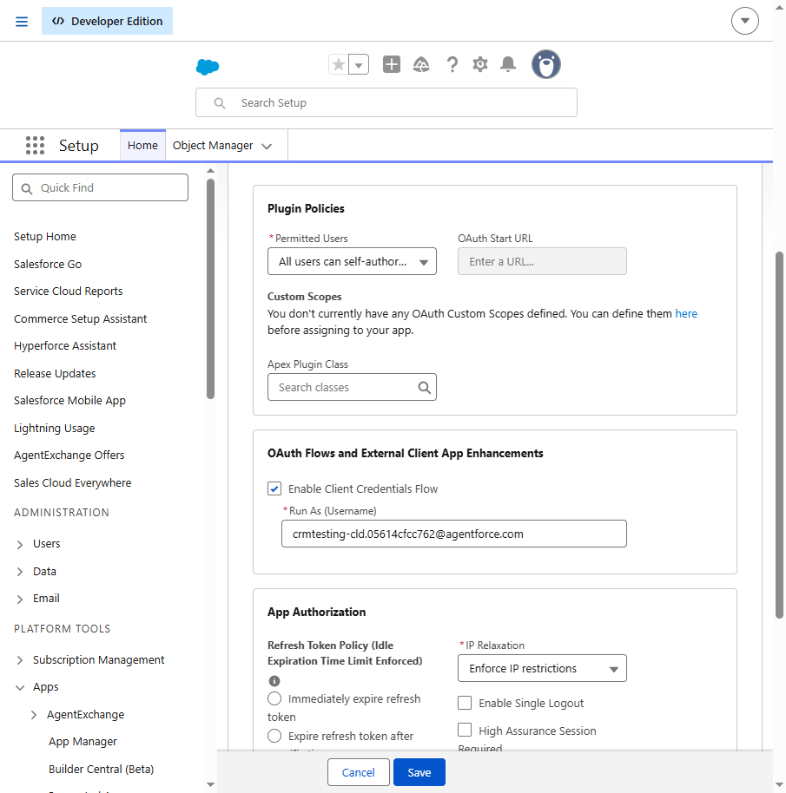This screenshot has width=786, height=793.
Task: Expand AgentExchange subsection chevron
Action: click(x=34, y=715)
